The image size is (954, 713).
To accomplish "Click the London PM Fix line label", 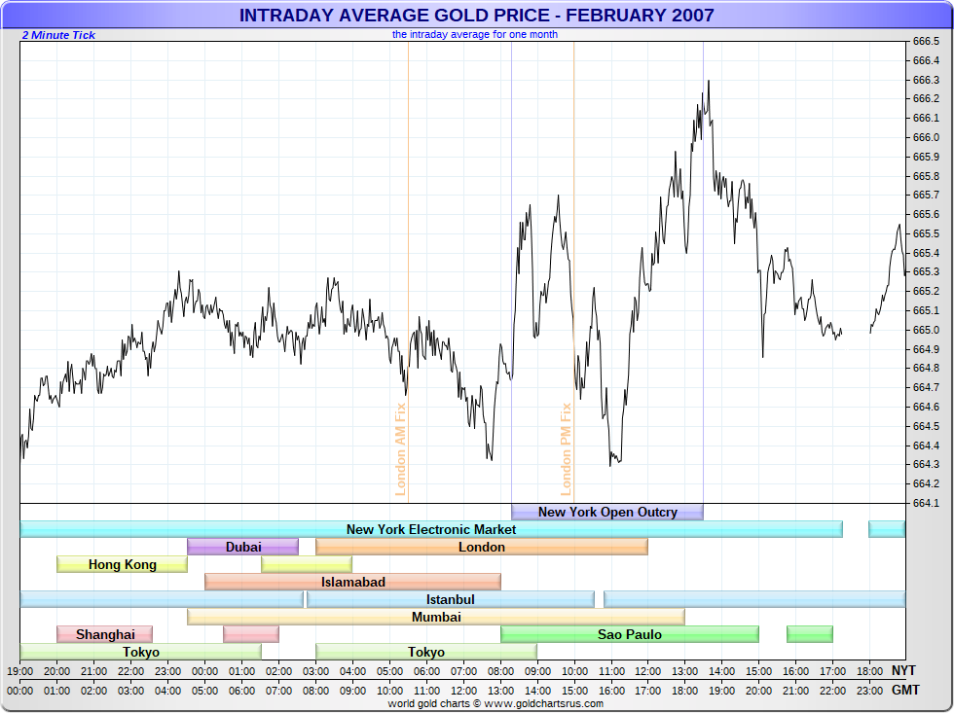I will pos(566,449).
